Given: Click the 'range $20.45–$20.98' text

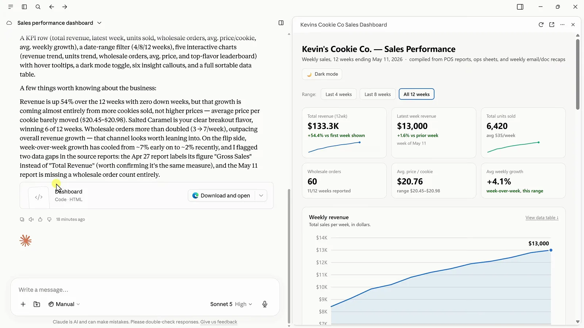Looking at the screenshot, I should pos(418,191).
